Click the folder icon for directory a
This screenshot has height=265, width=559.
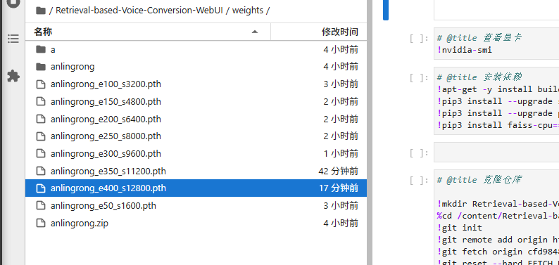pyautogui.click(x=41, y=49)
